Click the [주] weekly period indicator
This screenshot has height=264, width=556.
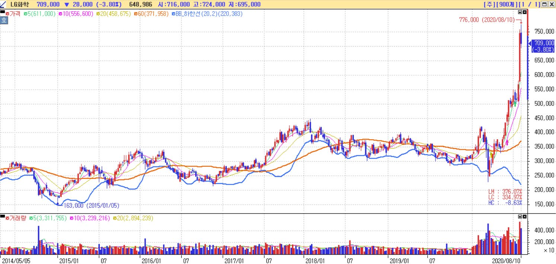[x=489, y=4]
